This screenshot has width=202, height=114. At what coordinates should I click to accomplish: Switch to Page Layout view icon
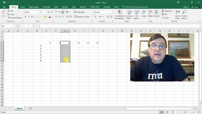[167, 112]
